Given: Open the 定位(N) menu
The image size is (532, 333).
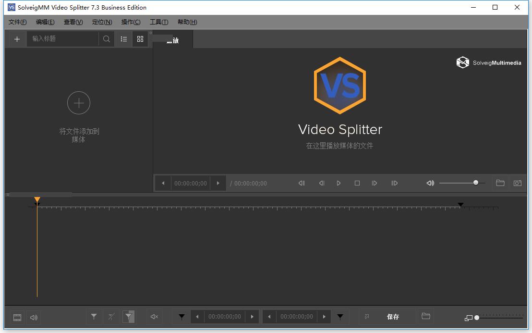Looking at the screenshot, I should [x=102, y=22].
